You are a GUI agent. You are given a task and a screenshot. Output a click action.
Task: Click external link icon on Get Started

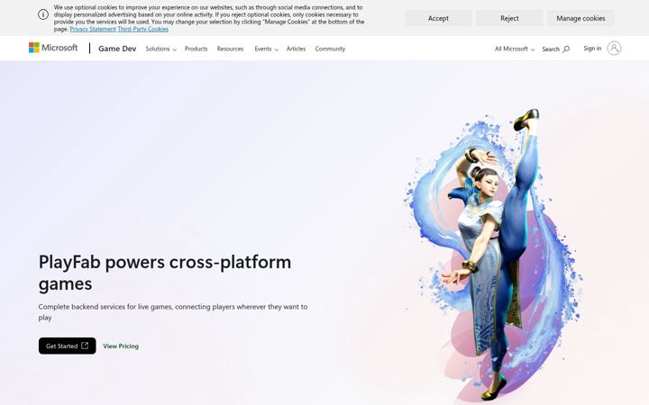(x=85, y=346)
